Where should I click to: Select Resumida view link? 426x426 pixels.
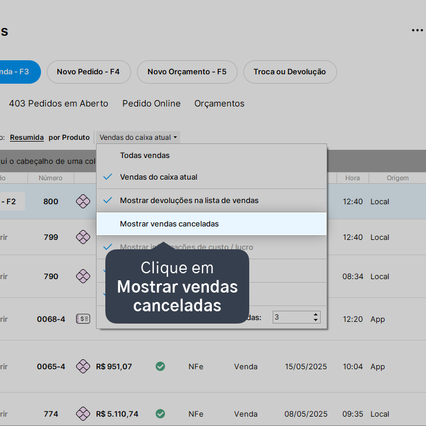[27, 138]
